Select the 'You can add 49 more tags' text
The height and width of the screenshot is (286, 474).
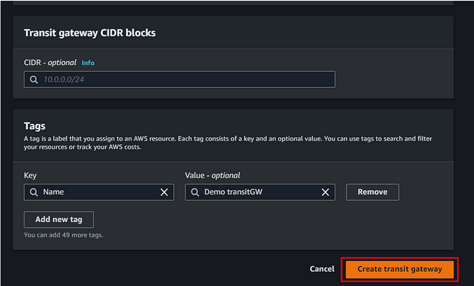point(64,235)
